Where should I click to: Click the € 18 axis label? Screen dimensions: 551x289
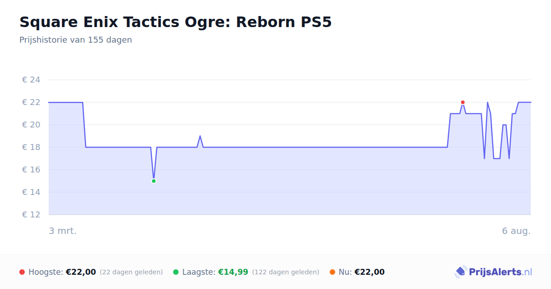[31, 147]
